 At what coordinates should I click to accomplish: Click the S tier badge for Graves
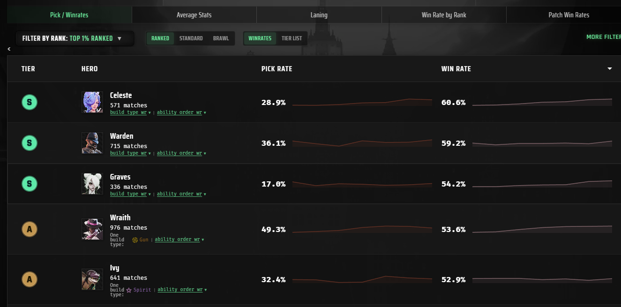click(30, 184)
